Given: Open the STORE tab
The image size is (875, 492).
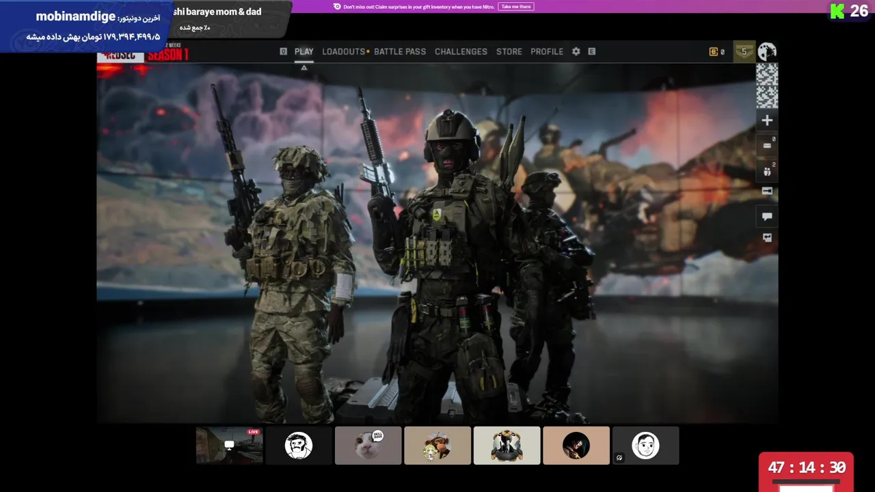Looking at the screenshot, I should coord(509,52).
